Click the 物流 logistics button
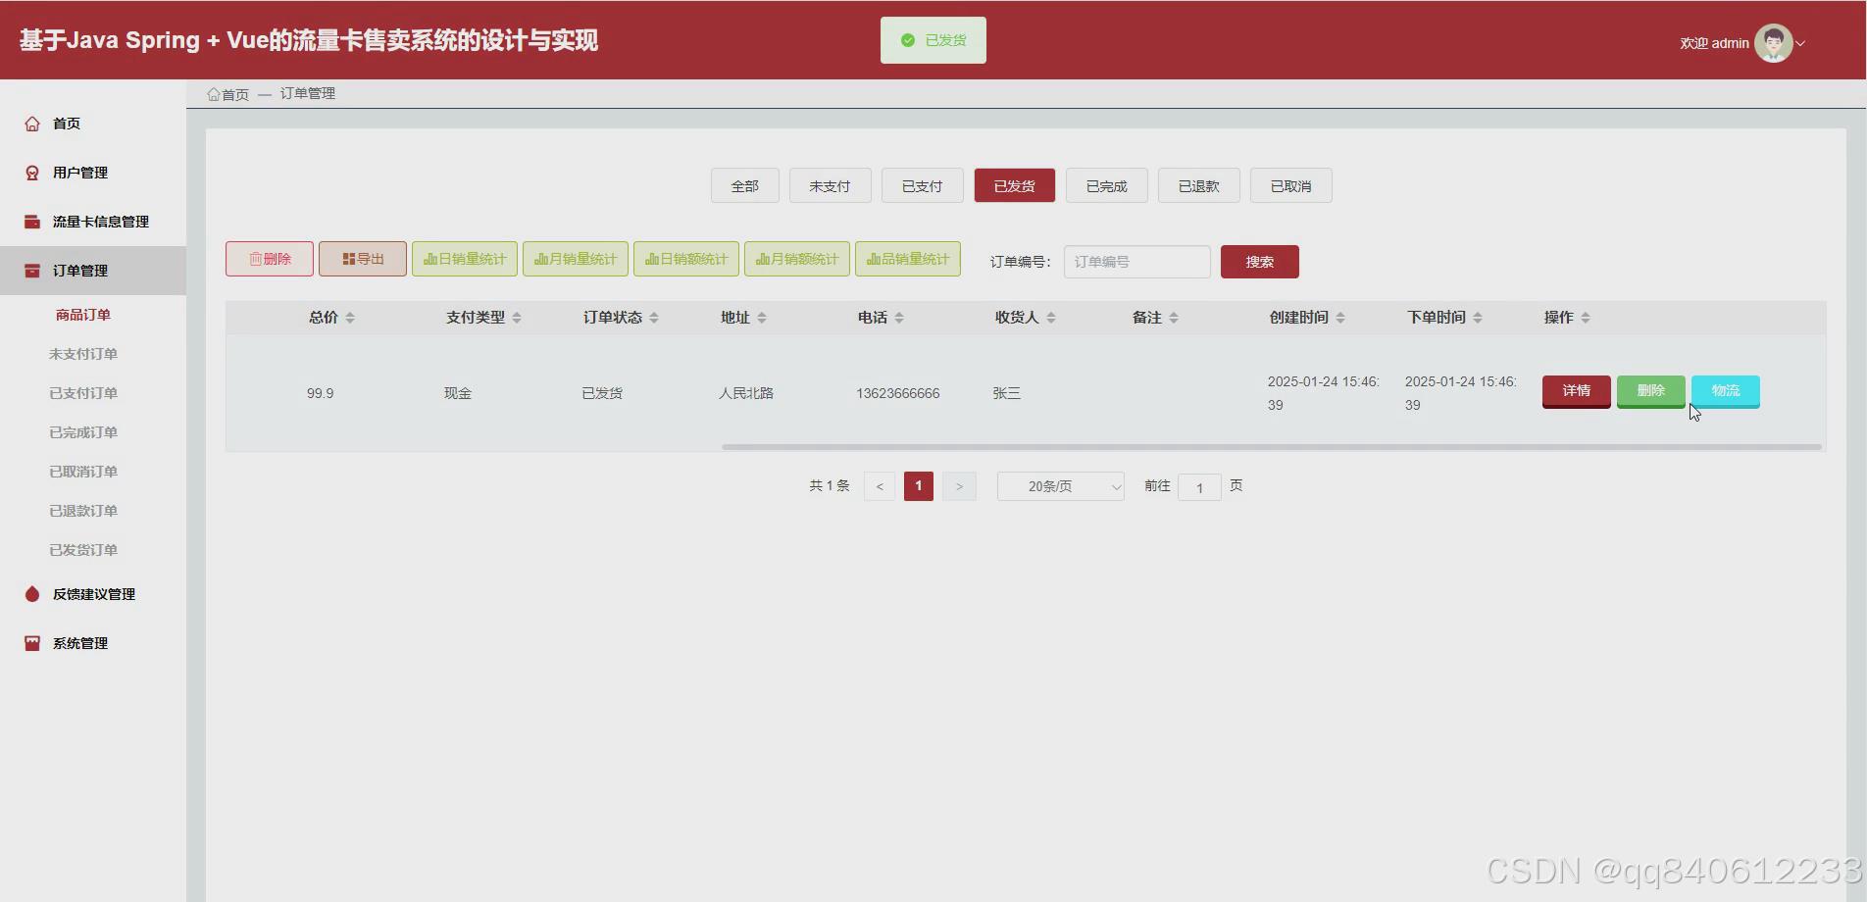The image size is (1867, 902). pyautogui.click(x=1725, y=390)
